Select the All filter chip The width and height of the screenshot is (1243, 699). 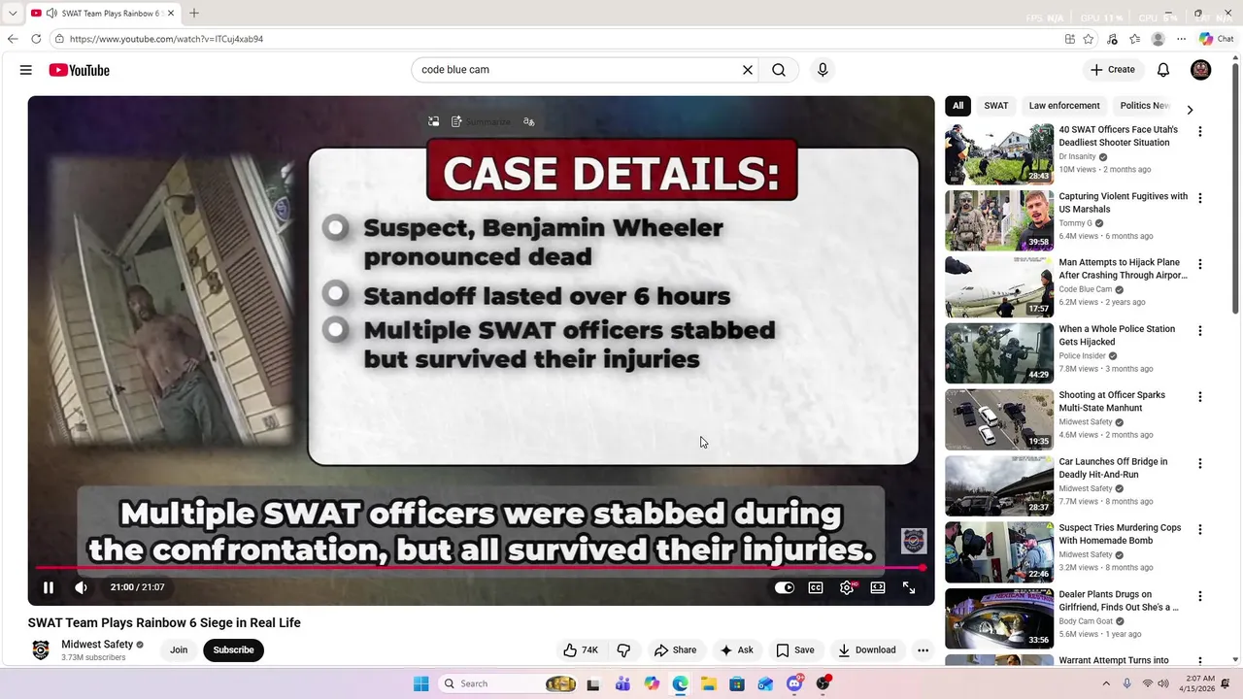(x=957, y=106)
